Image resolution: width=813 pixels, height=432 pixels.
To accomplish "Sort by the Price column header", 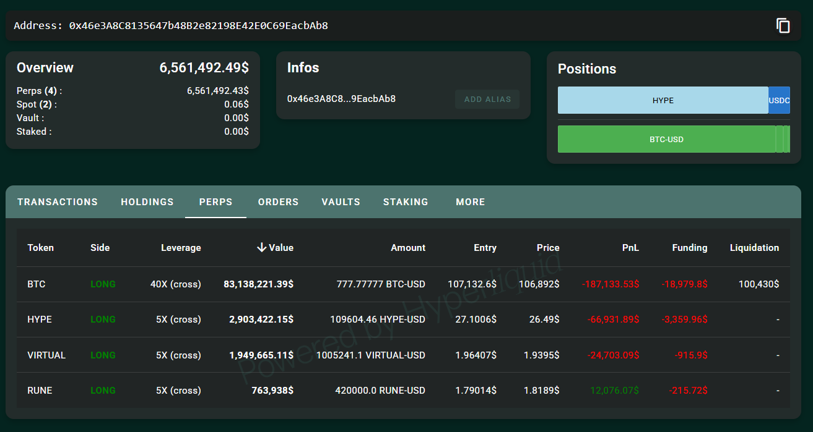I will click(x=548, y=248).
